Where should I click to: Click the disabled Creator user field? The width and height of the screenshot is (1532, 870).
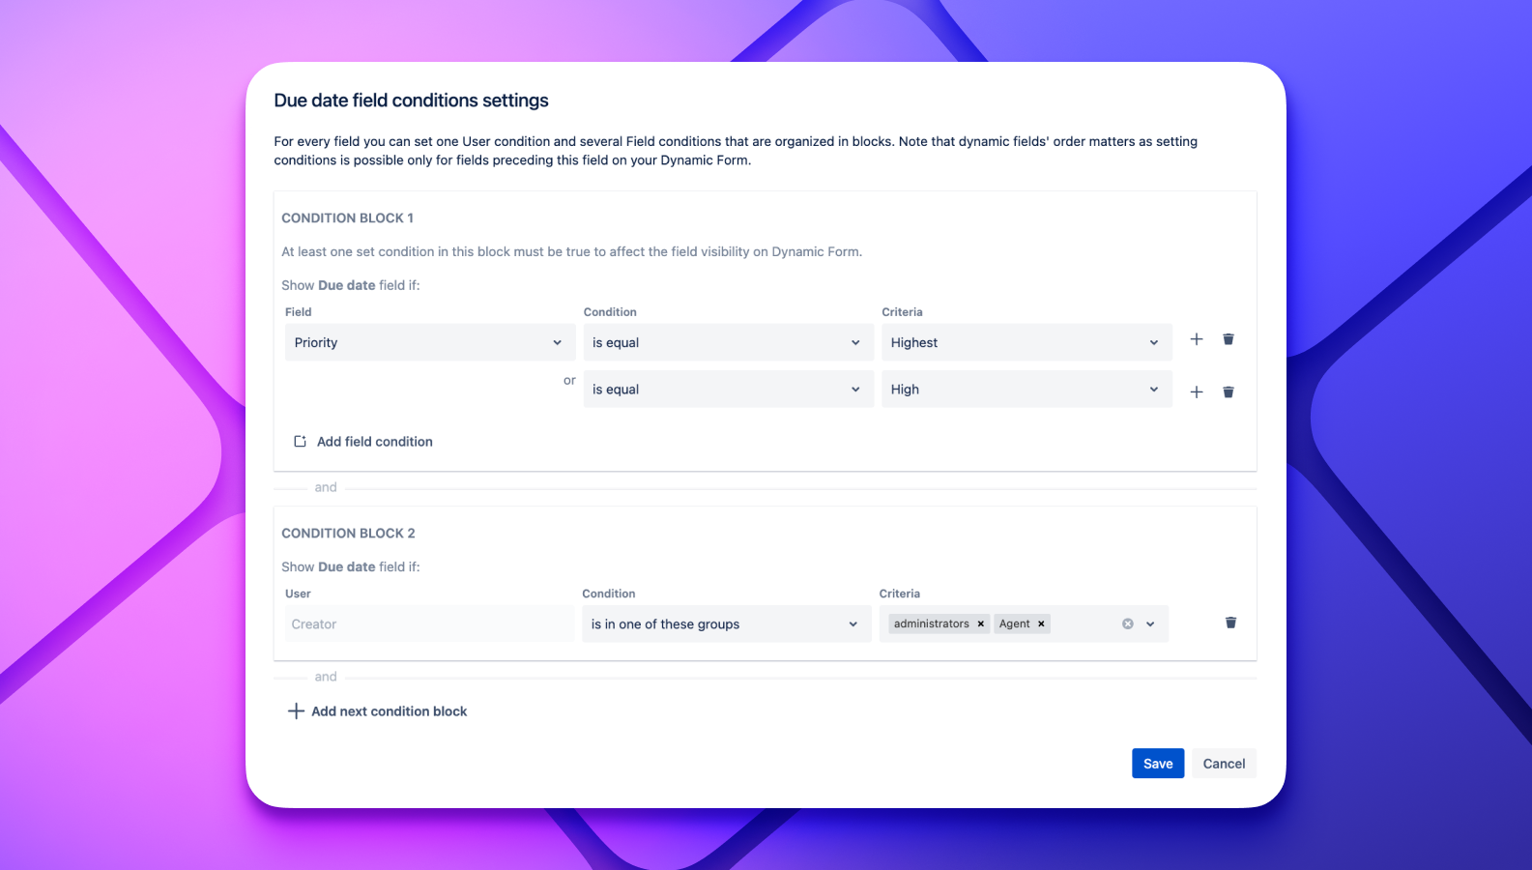coord(429,624)
